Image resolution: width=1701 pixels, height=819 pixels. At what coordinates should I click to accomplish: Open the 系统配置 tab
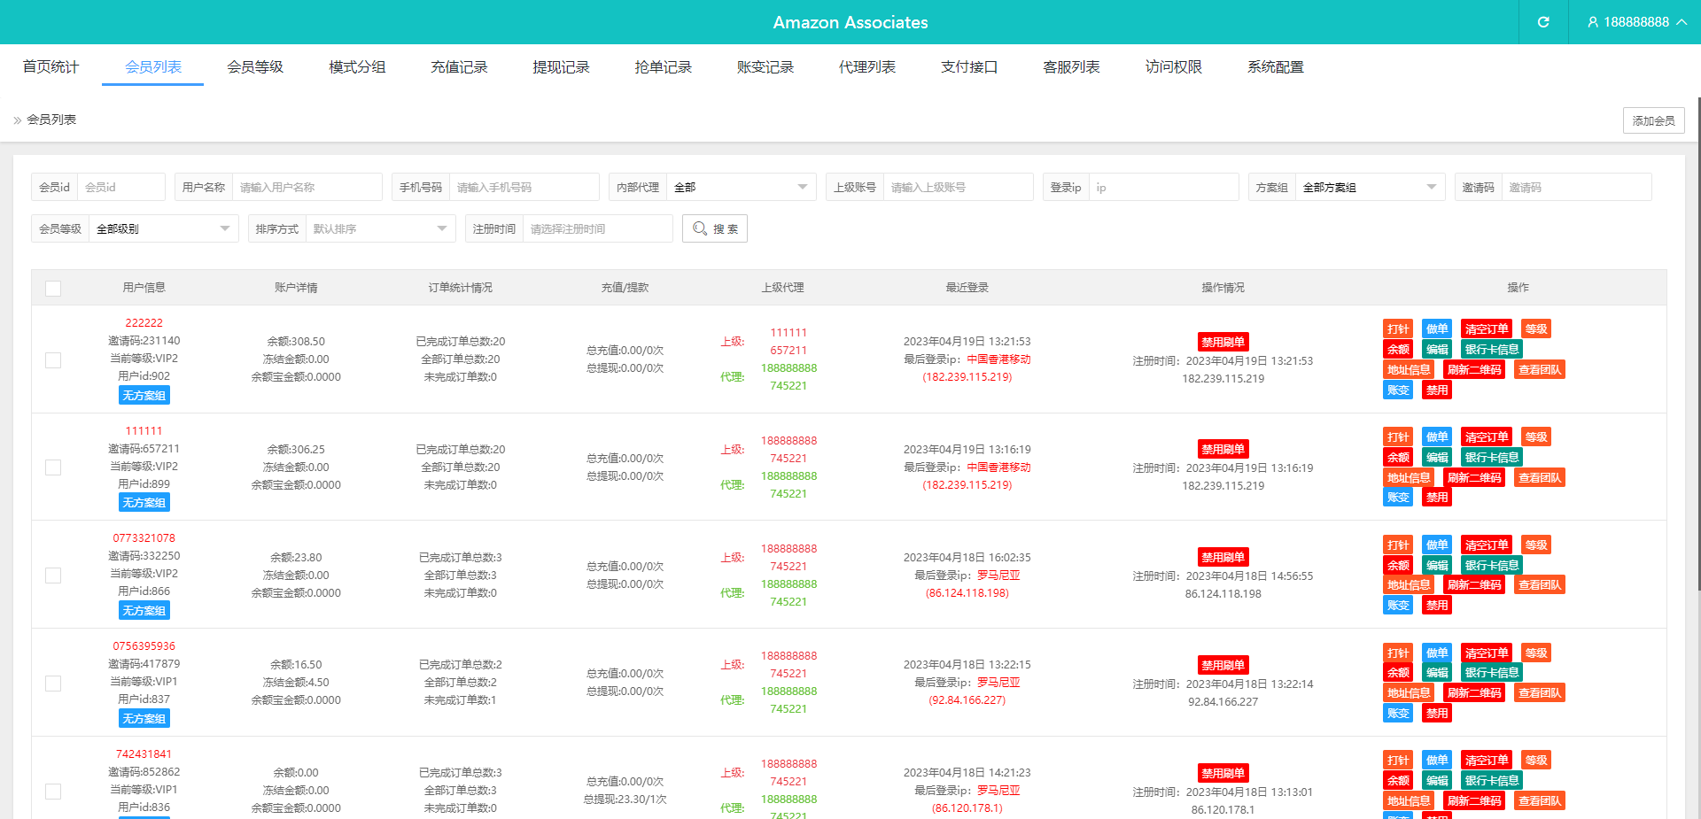pyautogui.click(x=1275, y=67)
